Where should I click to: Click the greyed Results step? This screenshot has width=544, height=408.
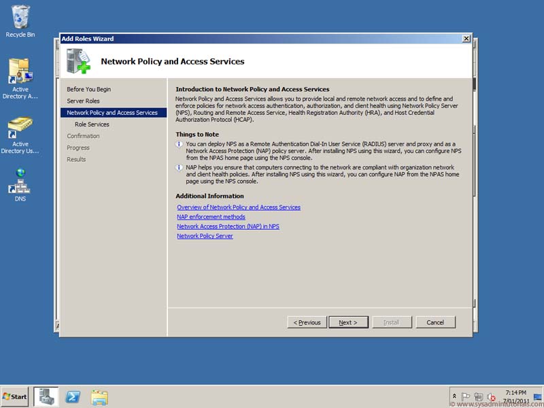(76, 159)
